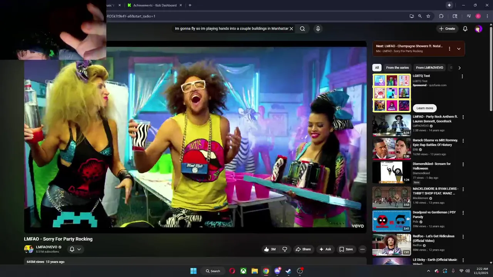Image resolution: width=493 pixels, height=277 pixels.
Task: Click the YouTube search magnifier button
Action: pyautogui.click(x=302, y=28)
